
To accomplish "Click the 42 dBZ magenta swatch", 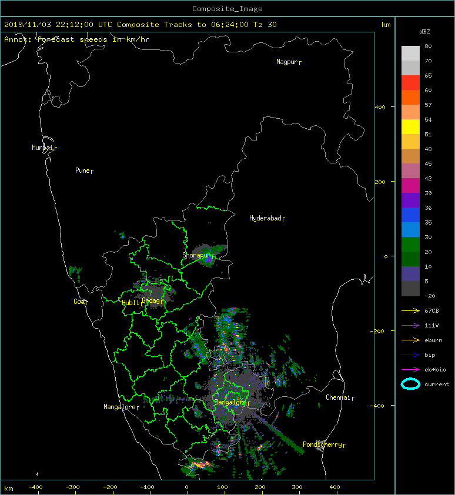I will point(410,185).
